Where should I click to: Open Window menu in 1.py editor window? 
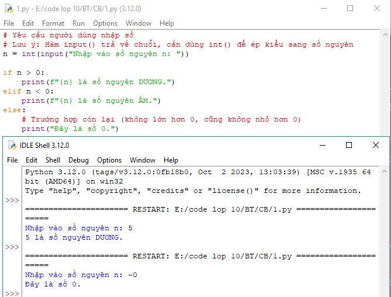tap(139, 23)
